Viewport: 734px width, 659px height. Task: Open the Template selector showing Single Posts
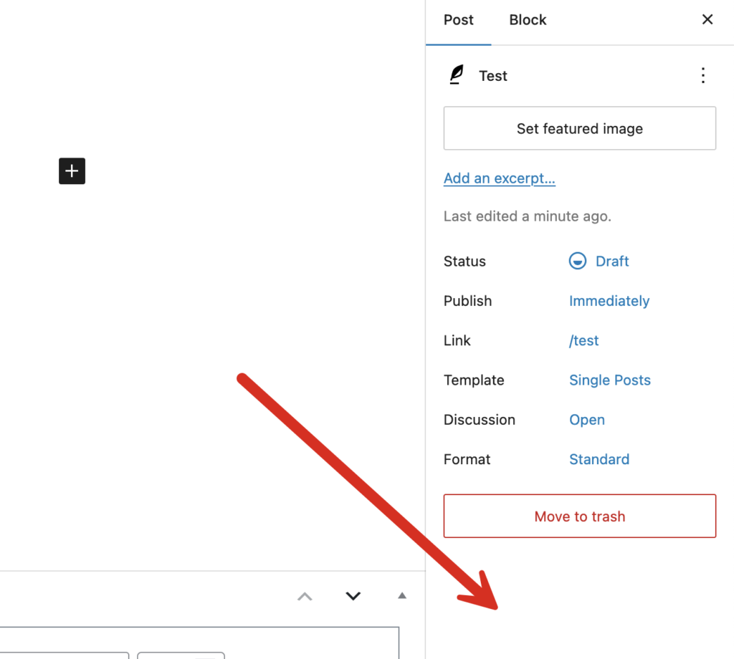(610, 380)
